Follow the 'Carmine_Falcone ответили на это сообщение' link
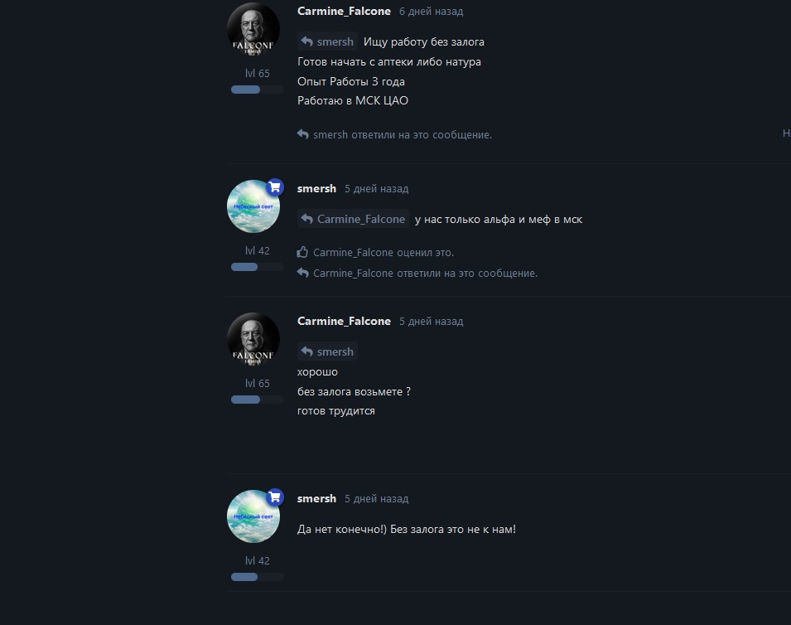 click(425, 273)
